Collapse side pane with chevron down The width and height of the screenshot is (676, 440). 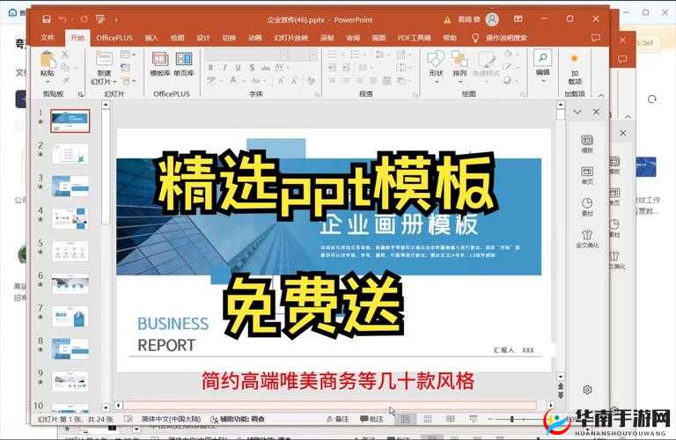(x=577, y=112)
